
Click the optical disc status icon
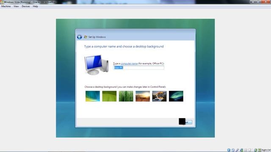coord(233,150)
